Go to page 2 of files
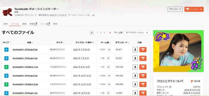This screenshot has width=209, height=96. [101, 33]
